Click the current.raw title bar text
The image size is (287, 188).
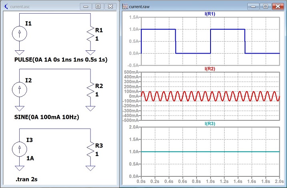[x=139, y=7]
